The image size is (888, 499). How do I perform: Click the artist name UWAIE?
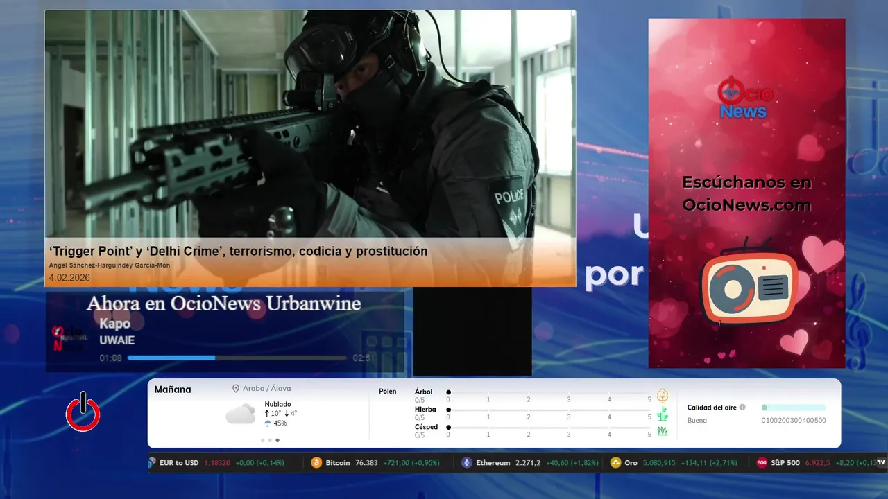pos(117,340)
